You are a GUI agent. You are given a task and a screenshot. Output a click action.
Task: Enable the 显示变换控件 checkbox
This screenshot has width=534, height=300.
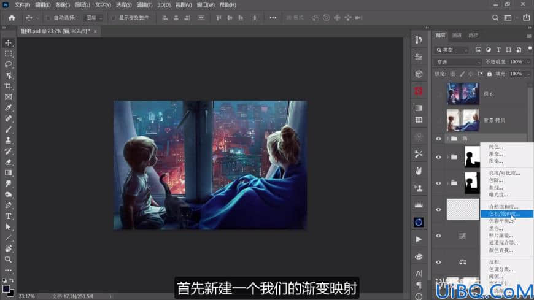click(x=113, y=18)
